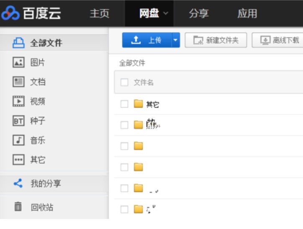Select 全部文件 in sidebar
The width and height of the screenshot is (303, 229).
pyautogui.click(x=46, y=43)
